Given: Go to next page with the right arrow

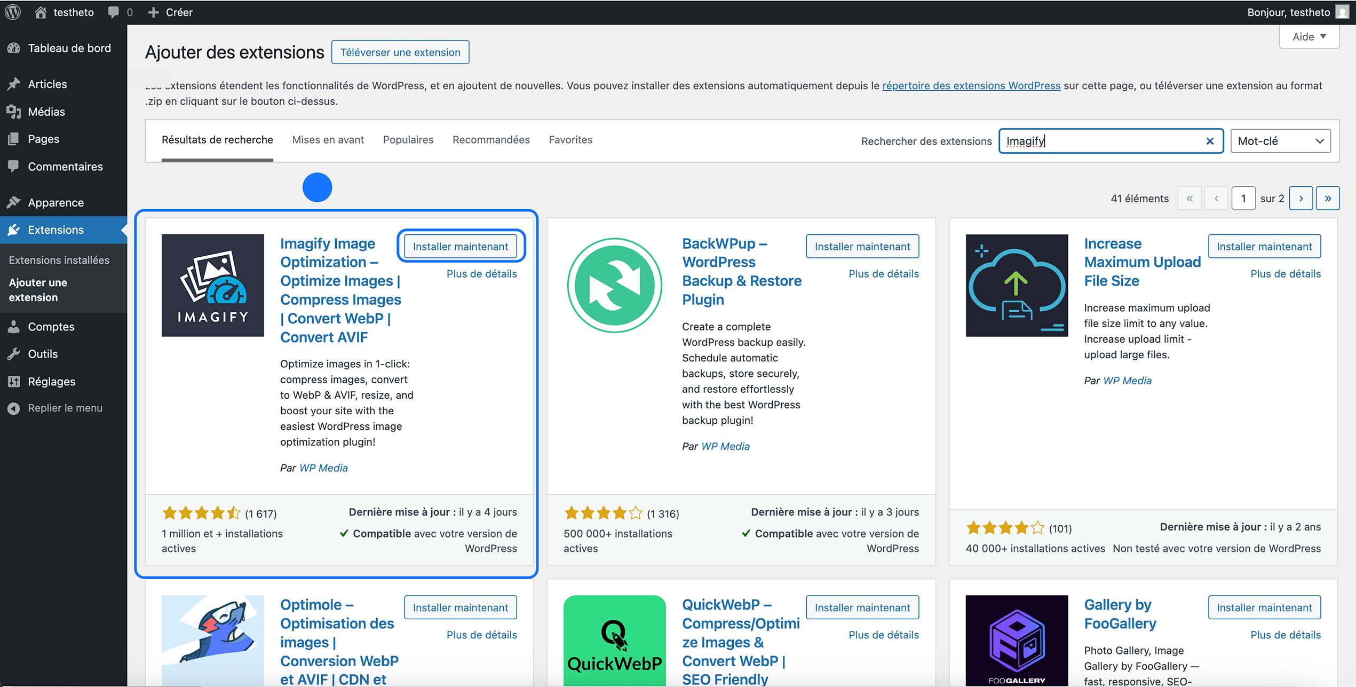Looking at the screenshot, I should 1301,198.
